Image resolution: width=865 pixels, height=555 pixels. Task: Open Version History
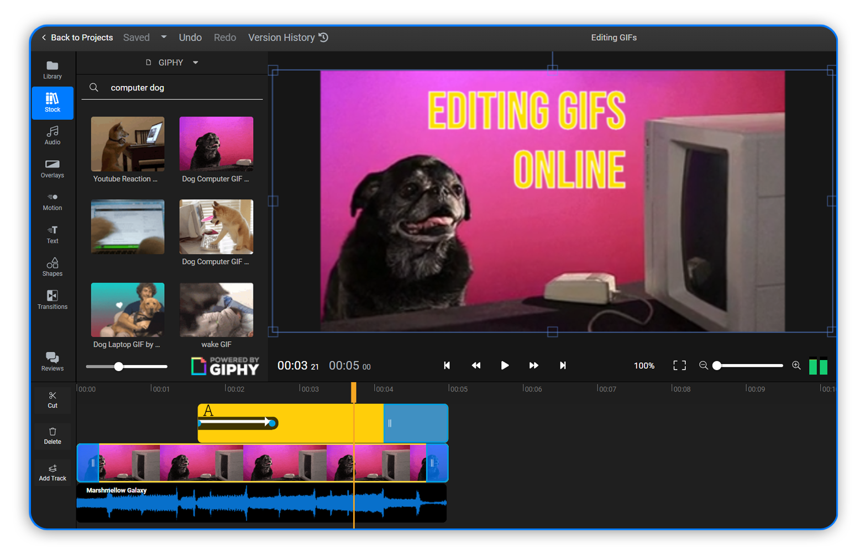click(287, 37)
